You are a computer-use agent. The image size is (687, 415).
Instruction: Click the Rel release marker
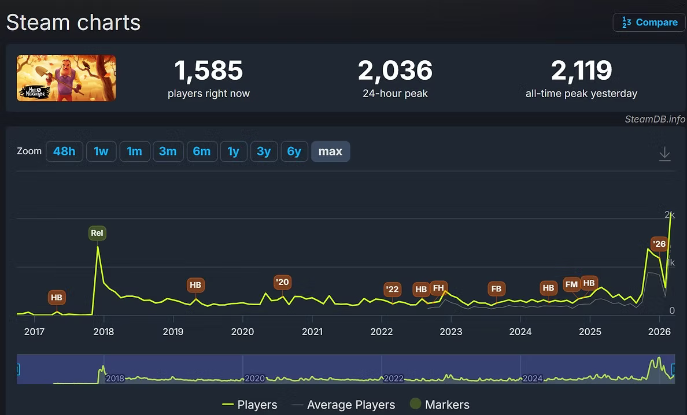tap(97, 233)
